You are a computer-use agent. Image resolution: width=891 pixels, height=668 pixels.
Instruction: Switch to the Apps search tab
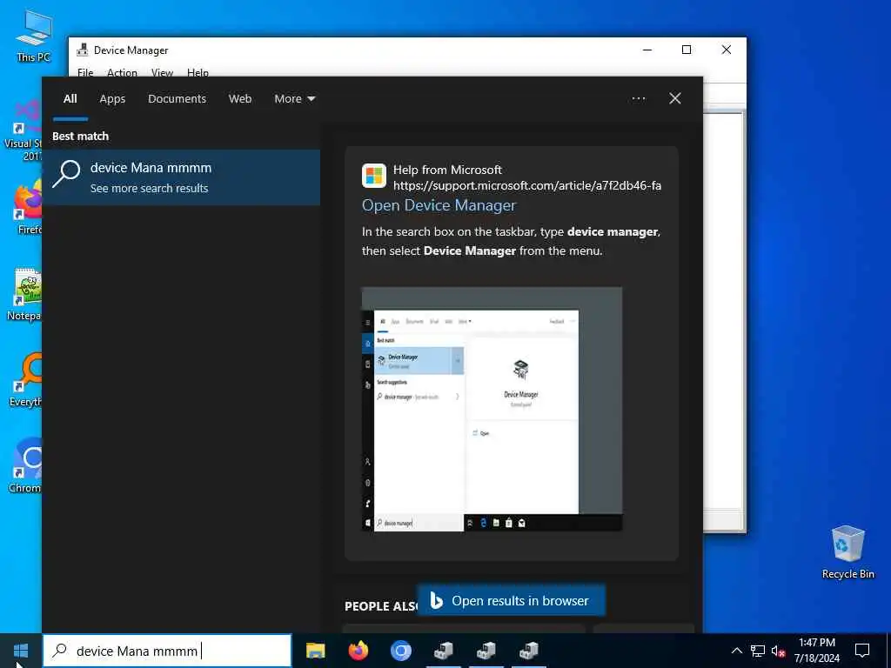112,99
